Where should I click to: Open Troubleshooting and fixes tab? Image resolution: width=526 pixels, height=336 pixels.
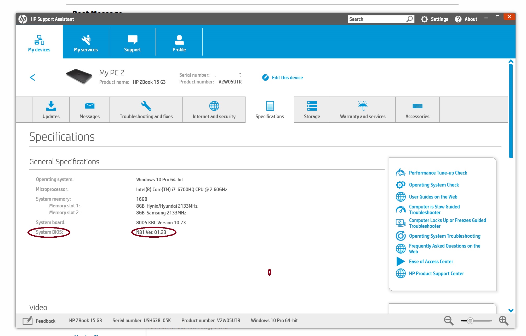click(x=146, y=110)
